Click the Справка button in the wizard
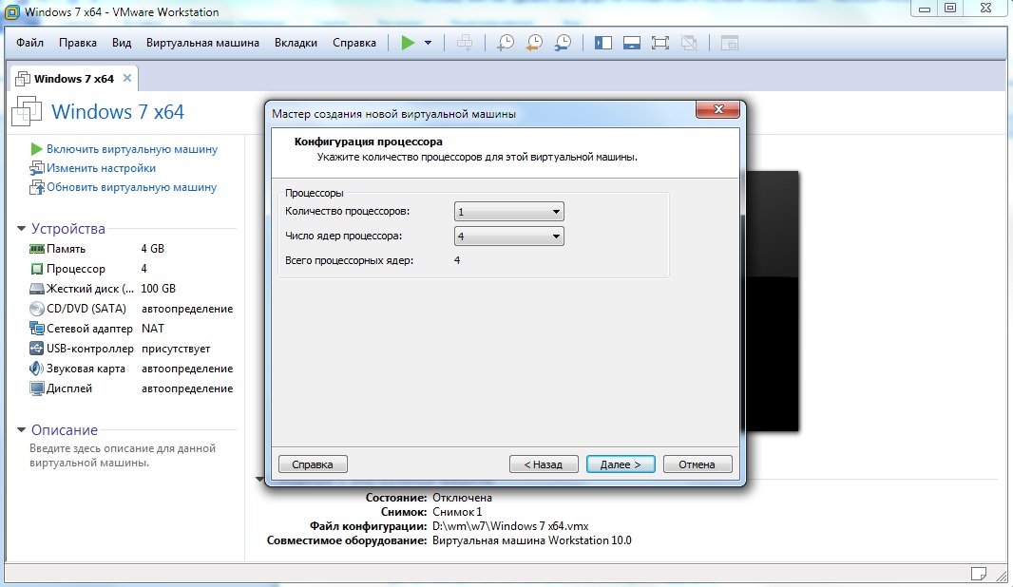This screenshot has width=1013, height=587. [x=313, y=464]
